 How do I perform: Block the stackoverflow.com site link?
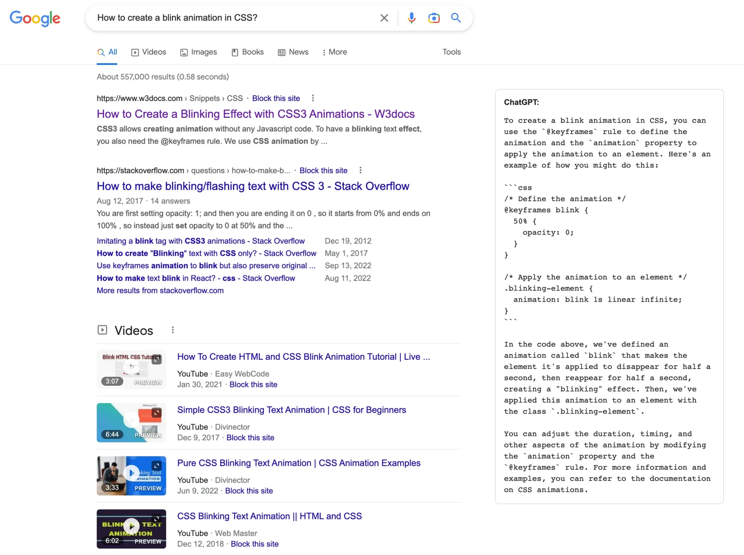pyautogui.click(x=323, y=171)
